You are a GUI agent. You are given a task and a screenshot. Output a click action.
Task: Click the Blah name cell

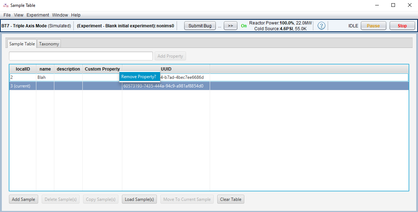coord(45,77)
